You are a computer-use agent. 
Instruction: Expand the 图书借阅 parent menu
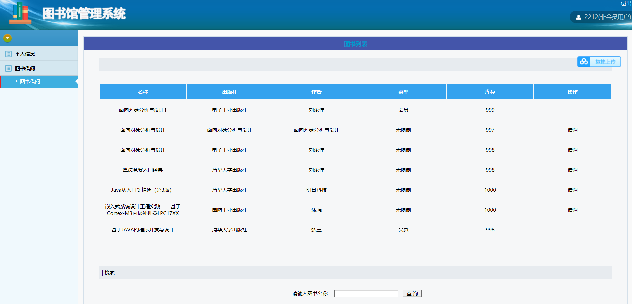coord(25,68)
